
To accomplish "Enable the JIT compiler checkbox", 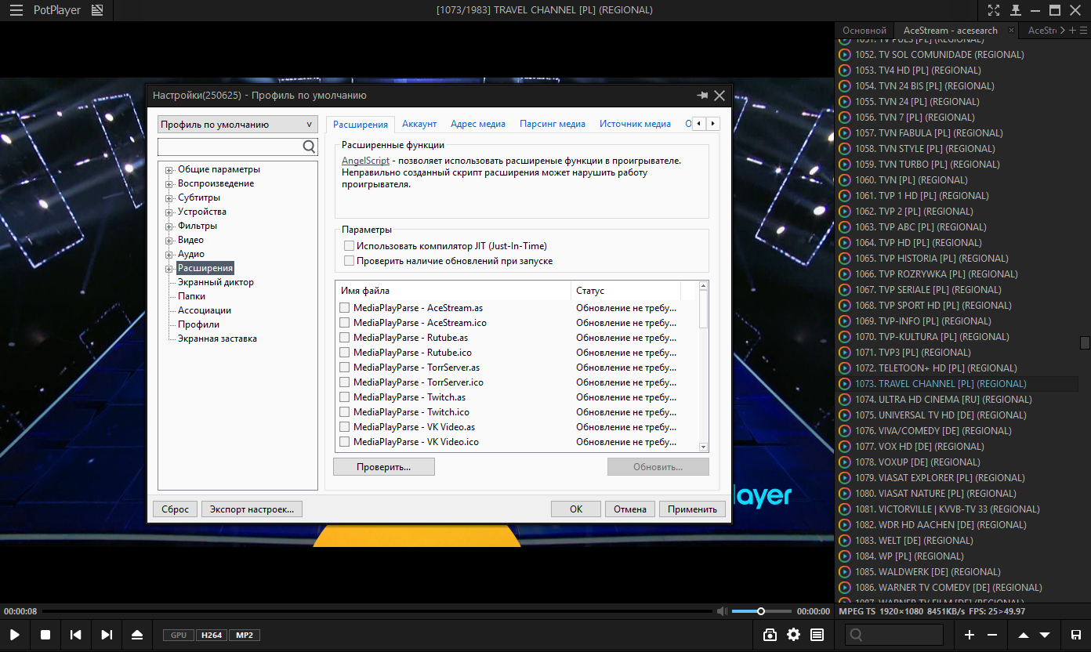I will [350, 246].
